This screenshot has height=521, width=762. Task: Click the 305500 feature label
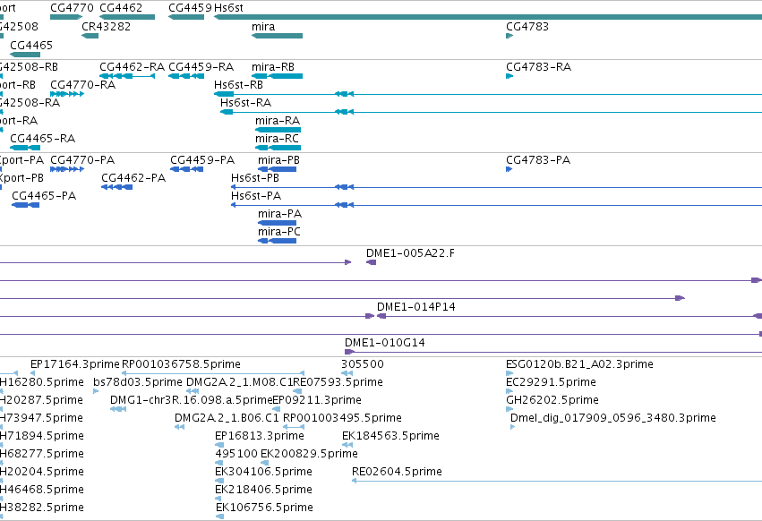(x=363, y=364)
